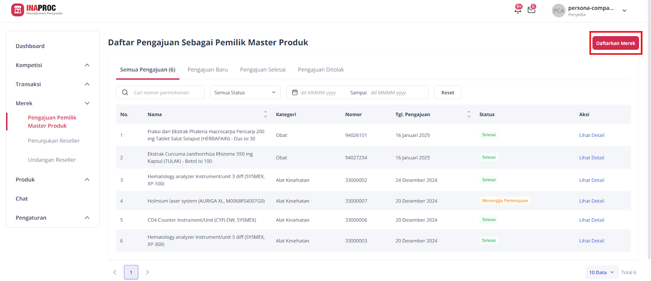The image size is (651, 281).
Task: Select Pengajuan Pemilik Master Produk
Action: tap(52, 122)
